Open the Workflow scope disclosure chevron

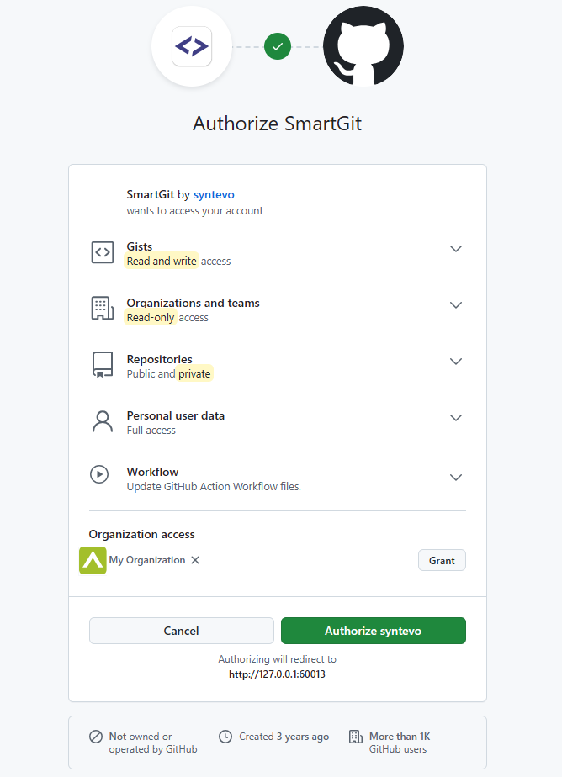click(x=455, y=477)
